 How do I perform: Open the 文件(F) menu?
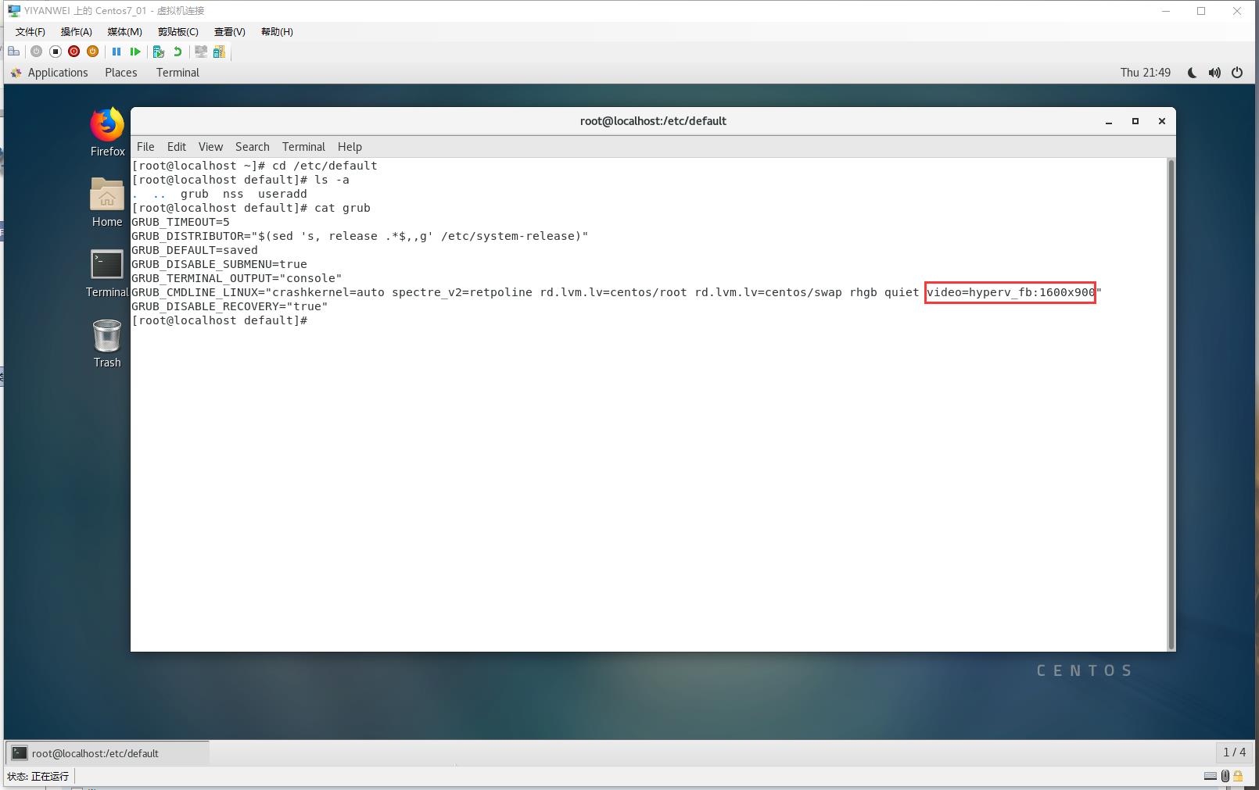coord(30,32)
